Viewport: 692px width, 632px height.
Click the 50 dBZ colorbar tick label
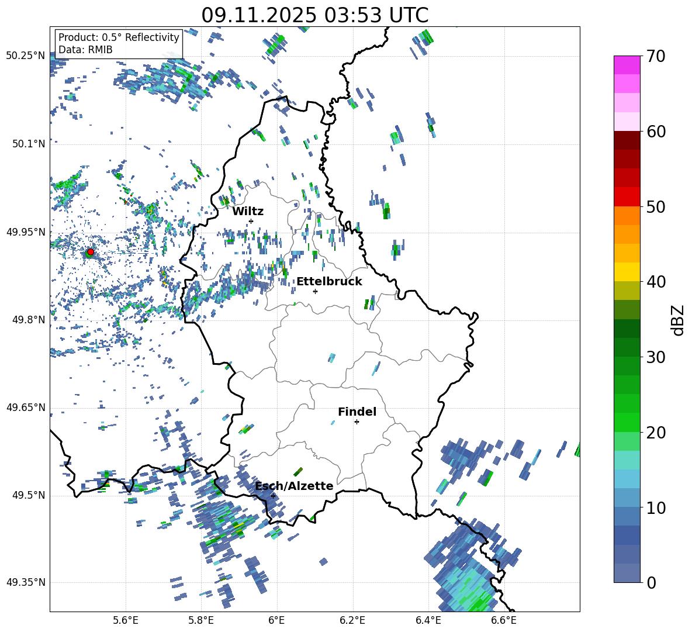point(655,206)
